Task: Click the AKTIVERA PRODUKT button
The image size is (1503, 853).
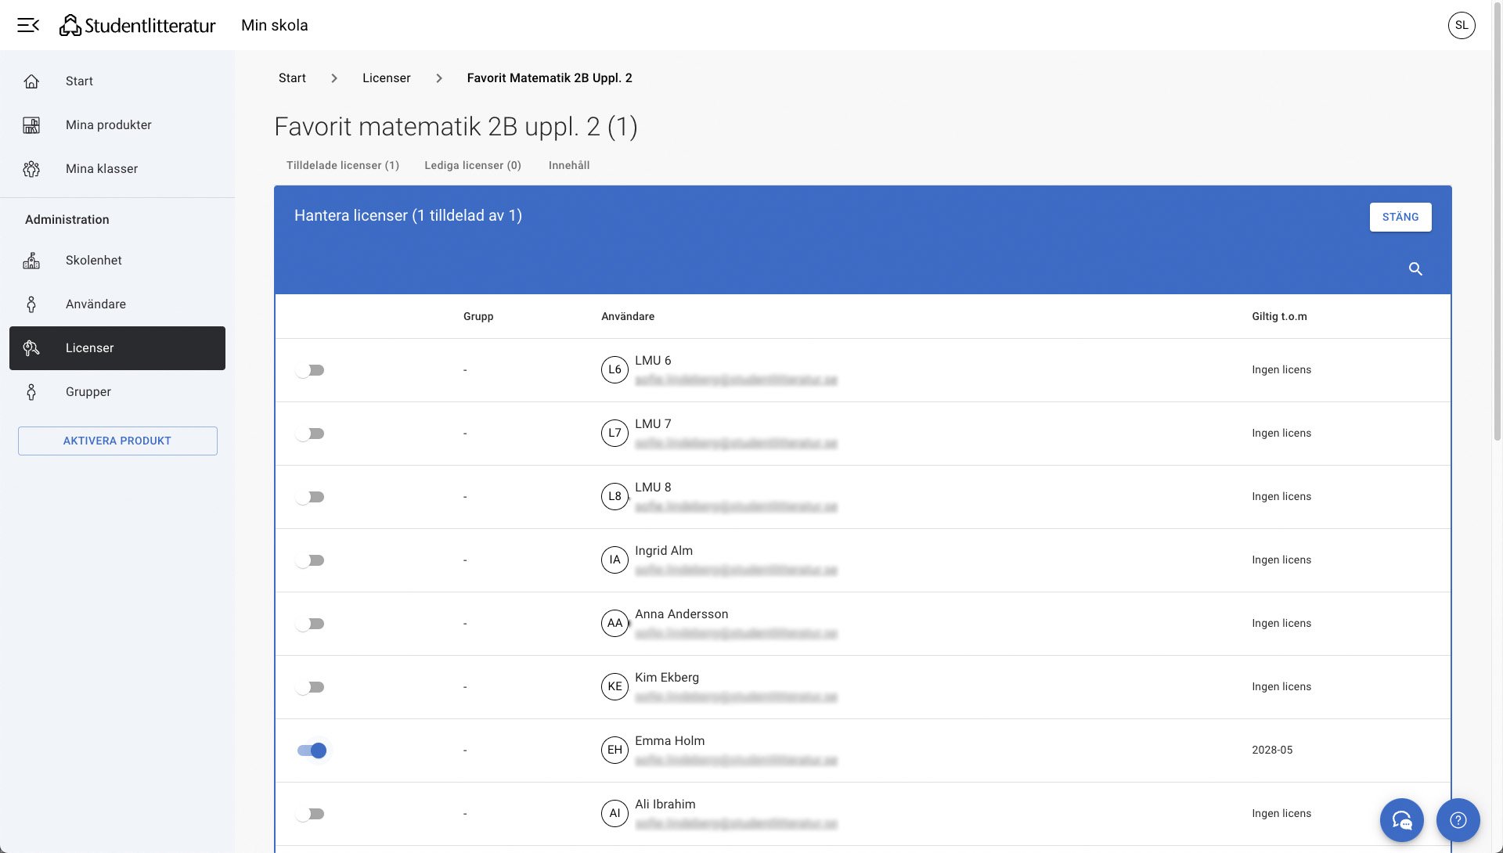Action: point(117,441)
